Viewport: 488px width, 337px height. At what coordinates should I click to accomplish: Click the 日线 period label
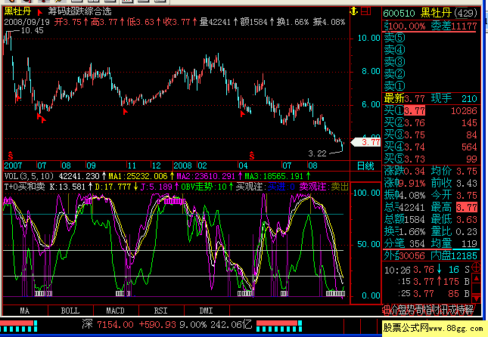point(365,166)
